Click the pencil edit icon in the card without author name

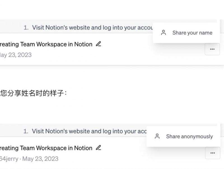[98, 44]
